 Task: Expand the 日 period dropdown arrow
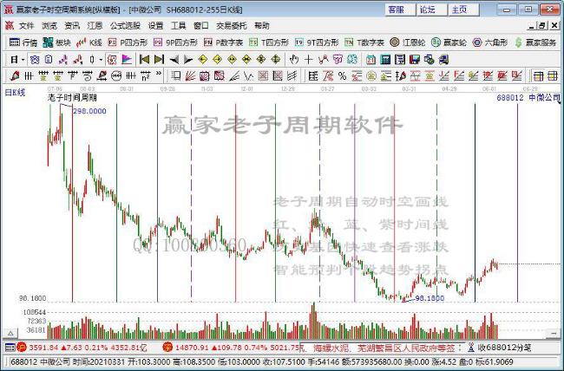tap(23, 60)
